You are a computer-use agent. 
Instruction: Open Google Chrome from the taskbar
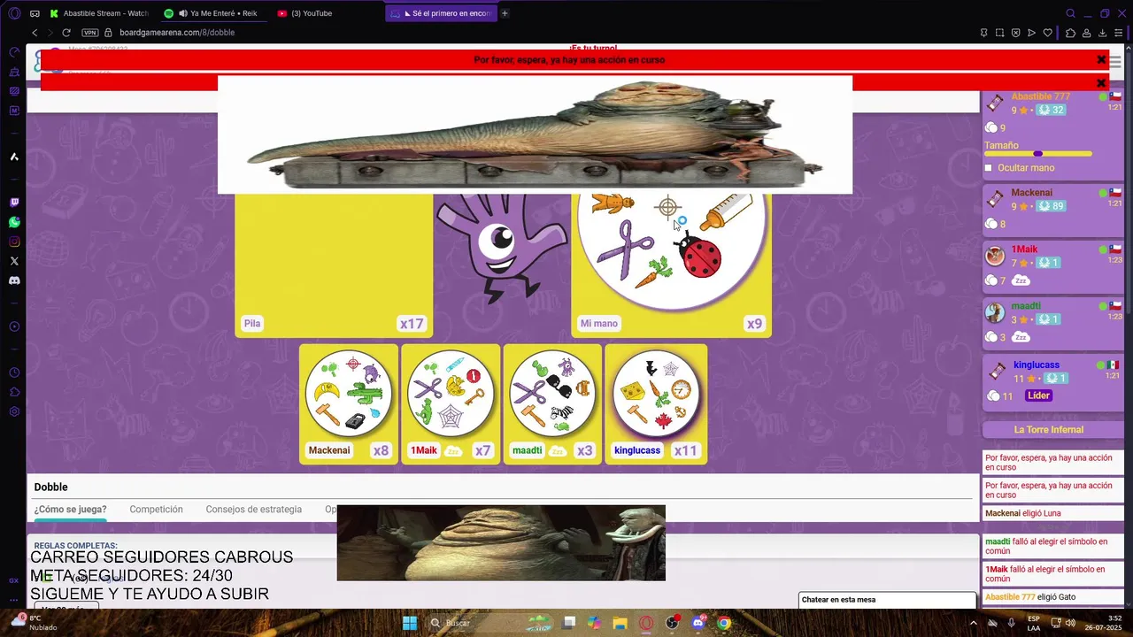724,623
